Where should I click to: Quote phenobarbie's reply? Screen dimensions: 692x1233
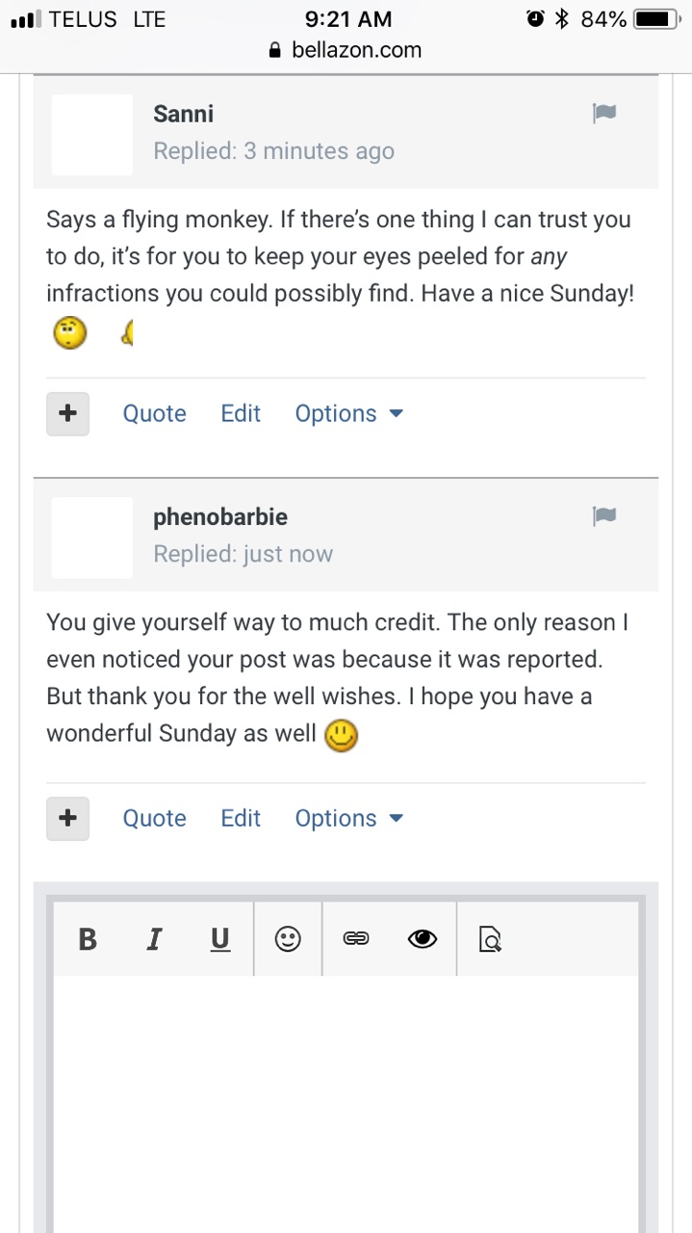[x=154, y=819]
